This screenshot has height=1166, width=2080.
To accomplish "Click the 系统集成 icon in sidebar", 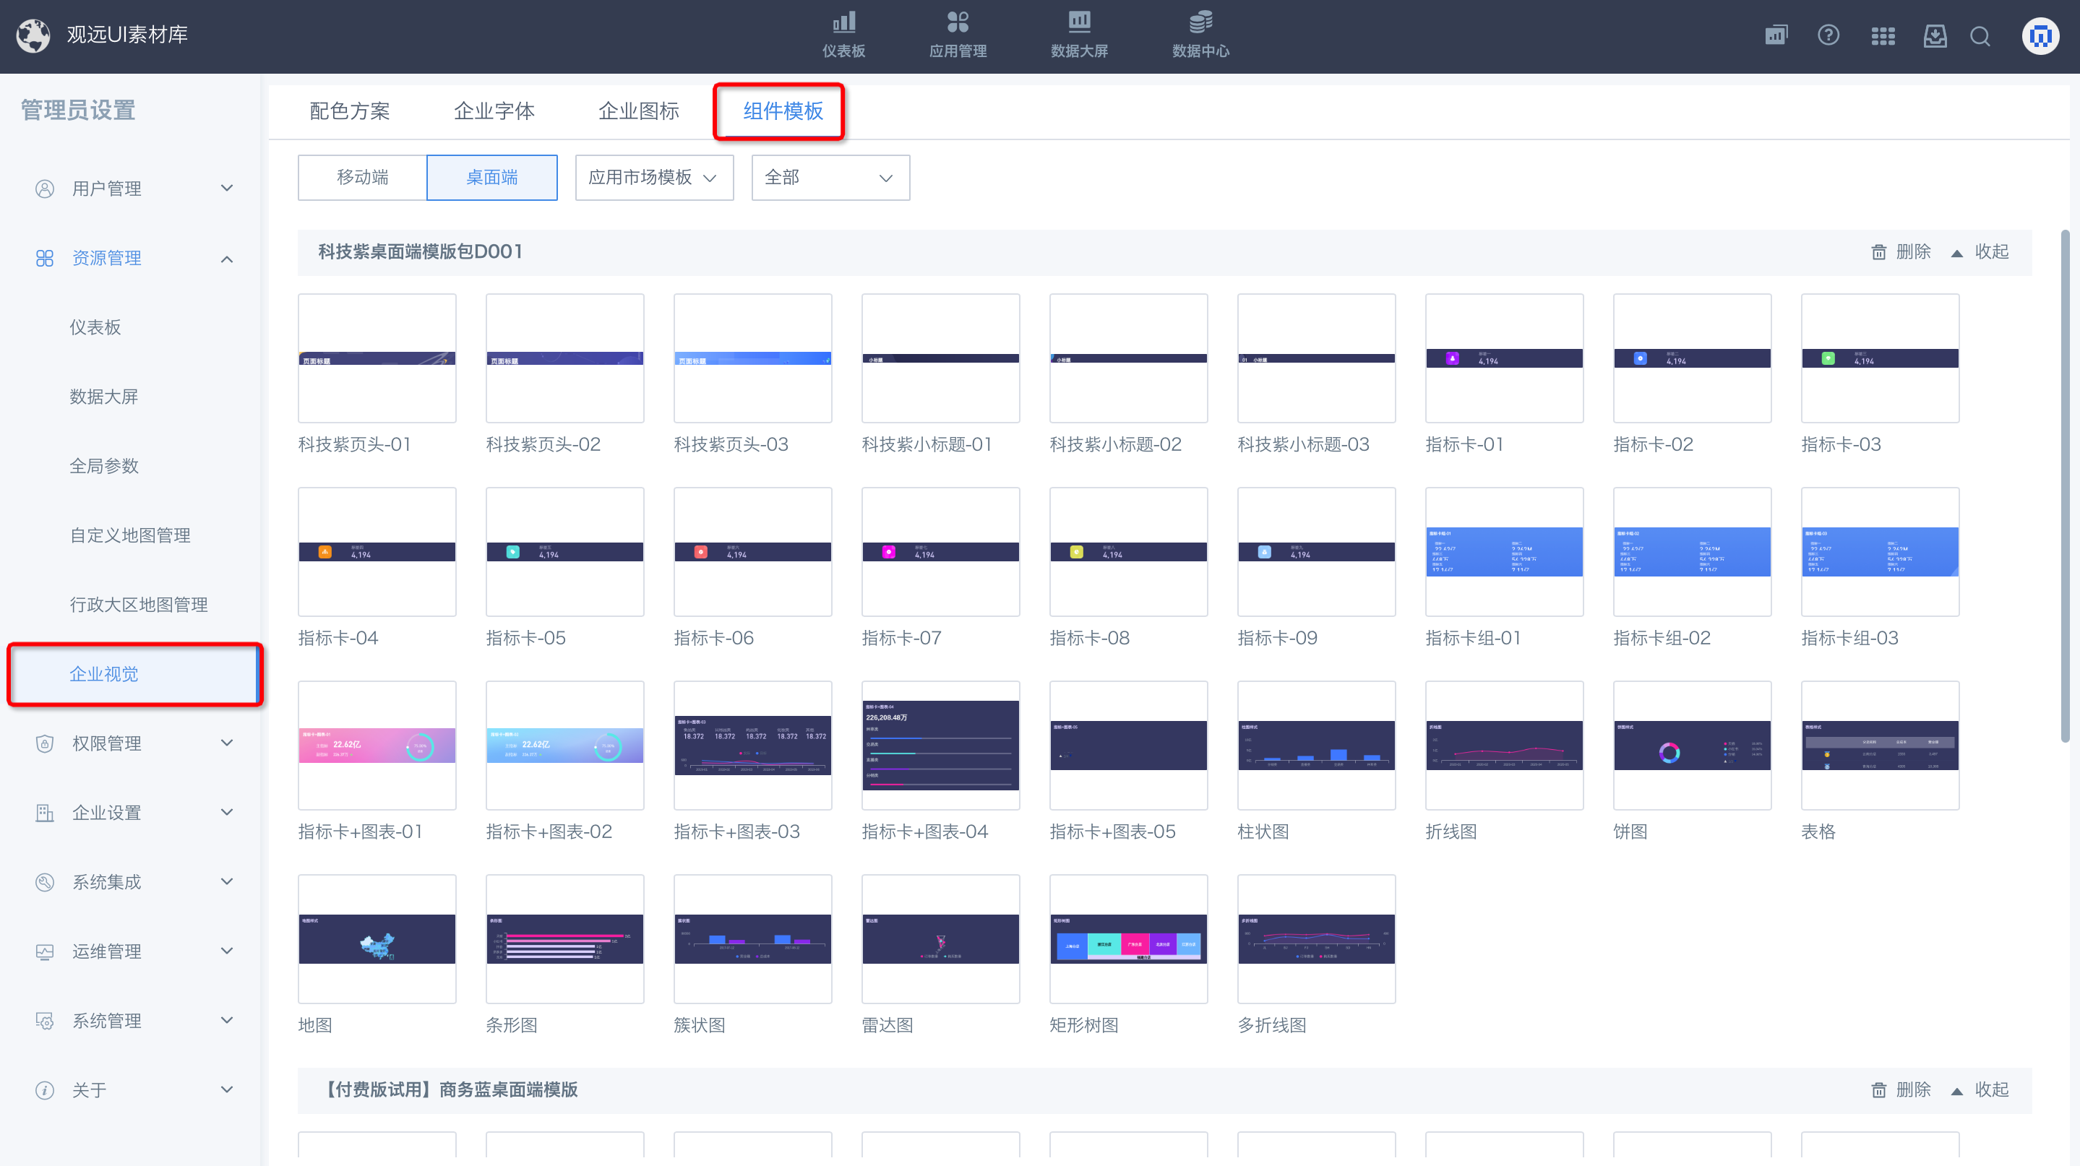I will point(44,882).
